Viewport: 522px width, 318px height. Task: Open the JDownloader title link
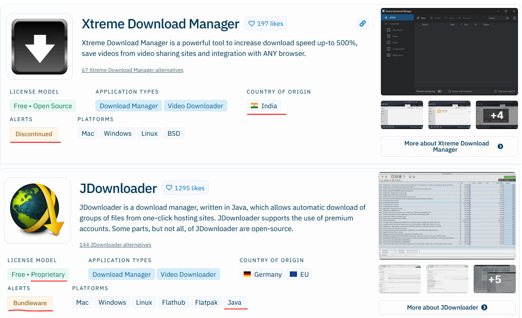(118, 188)
